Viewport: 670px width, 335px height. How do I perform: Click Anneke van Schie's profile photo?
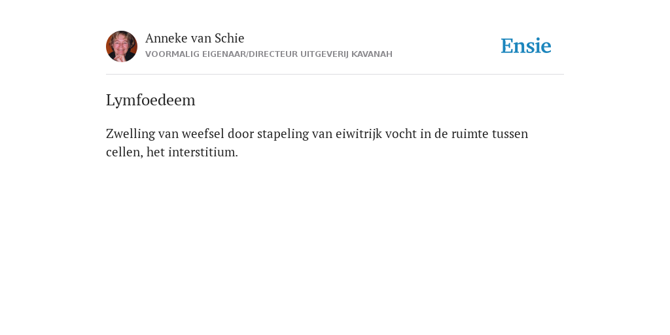pos(121,46)
